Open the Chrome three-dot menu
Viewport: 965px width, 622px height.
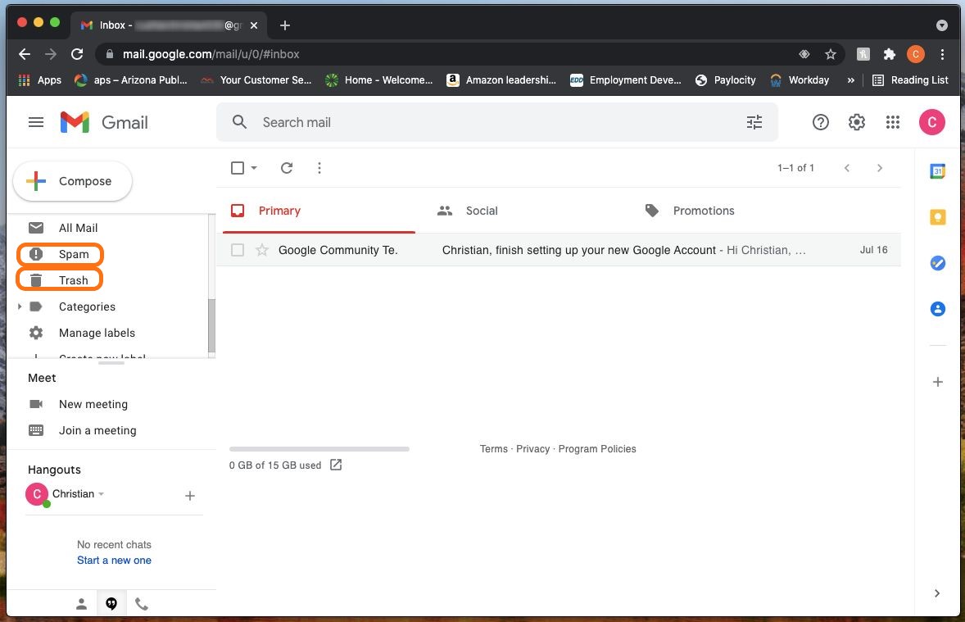point(942,54)
